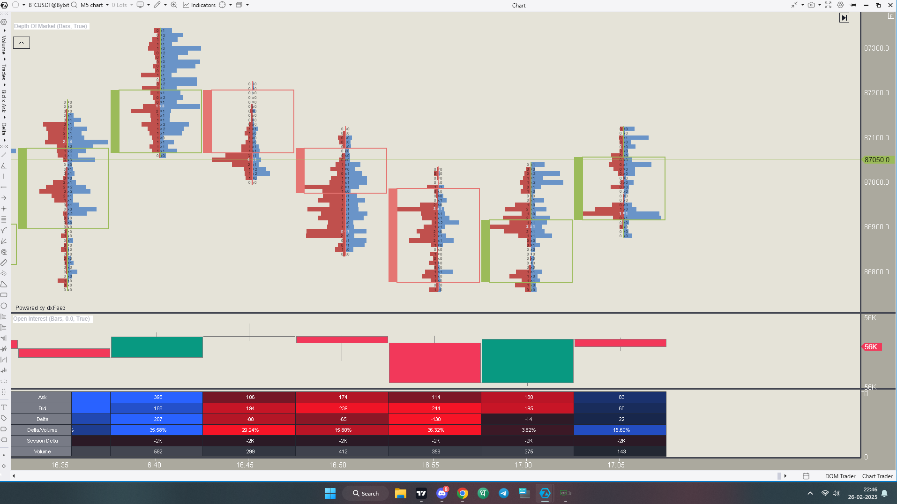Jump to latest bar with skip-forward button
897x504 pixels.
click(x=844, y=18)
